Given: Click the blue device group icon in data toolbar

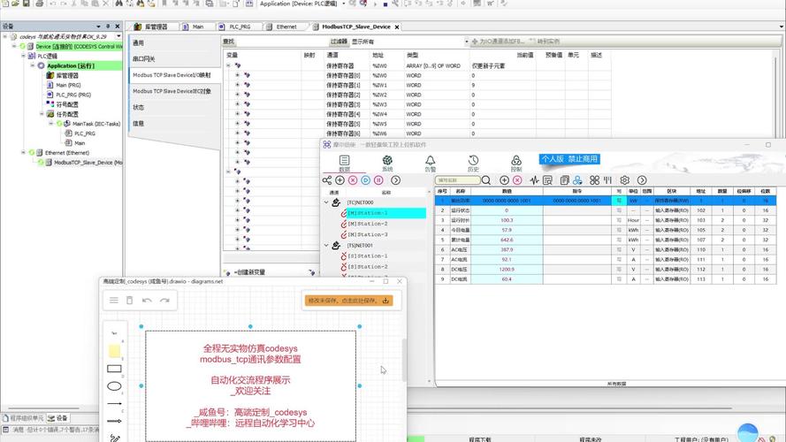Looking at the screenshot, I should point(577,180).
